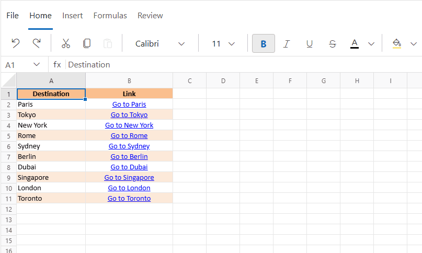Click the Undo icon
Image resolution: width=422 pixels, height=253 pixels.
[16, 43]
